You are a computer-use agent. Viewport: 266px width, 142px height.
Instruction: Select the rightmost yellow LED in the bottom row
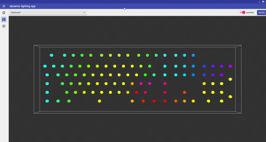[x=222, y=101]
